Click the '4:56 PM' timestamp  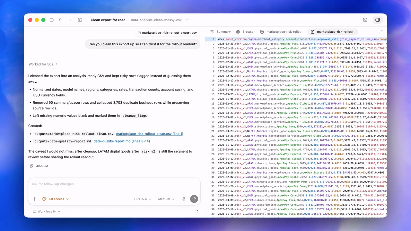pos(42,166)
